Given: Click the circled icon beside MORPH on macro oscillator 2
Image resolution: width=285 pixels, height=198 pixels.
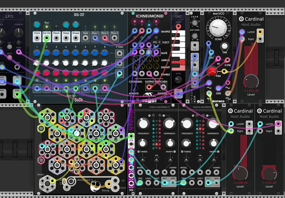Looking at the screenshot, I should point(174,151).
